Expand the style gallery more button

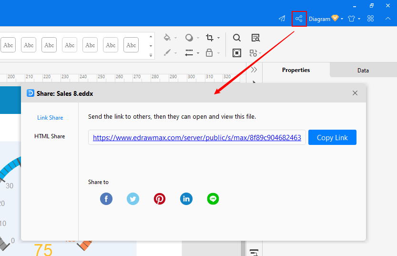point(151,55)
